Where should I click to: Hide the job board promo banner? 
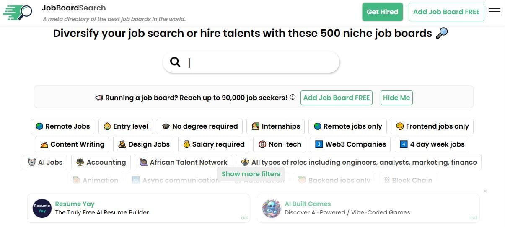[x=396, y=98]
